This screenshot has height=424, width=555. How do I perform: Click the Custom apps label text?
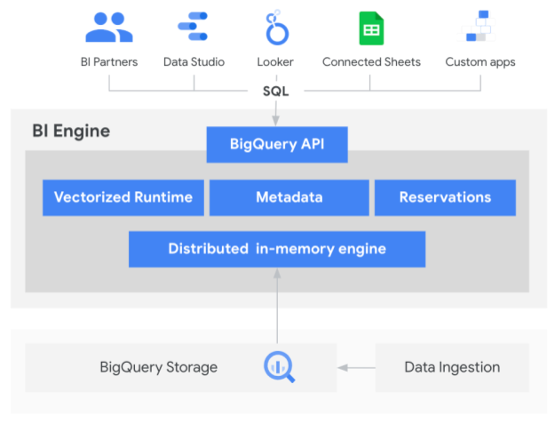(480, 62)
